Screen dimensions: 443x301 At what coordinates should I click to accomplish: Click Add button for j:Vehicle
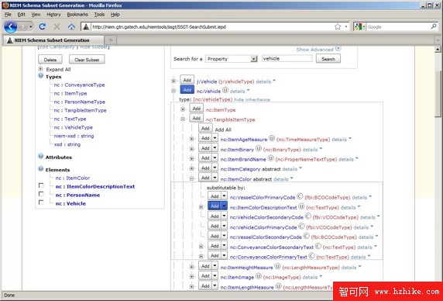coord(187,80)
